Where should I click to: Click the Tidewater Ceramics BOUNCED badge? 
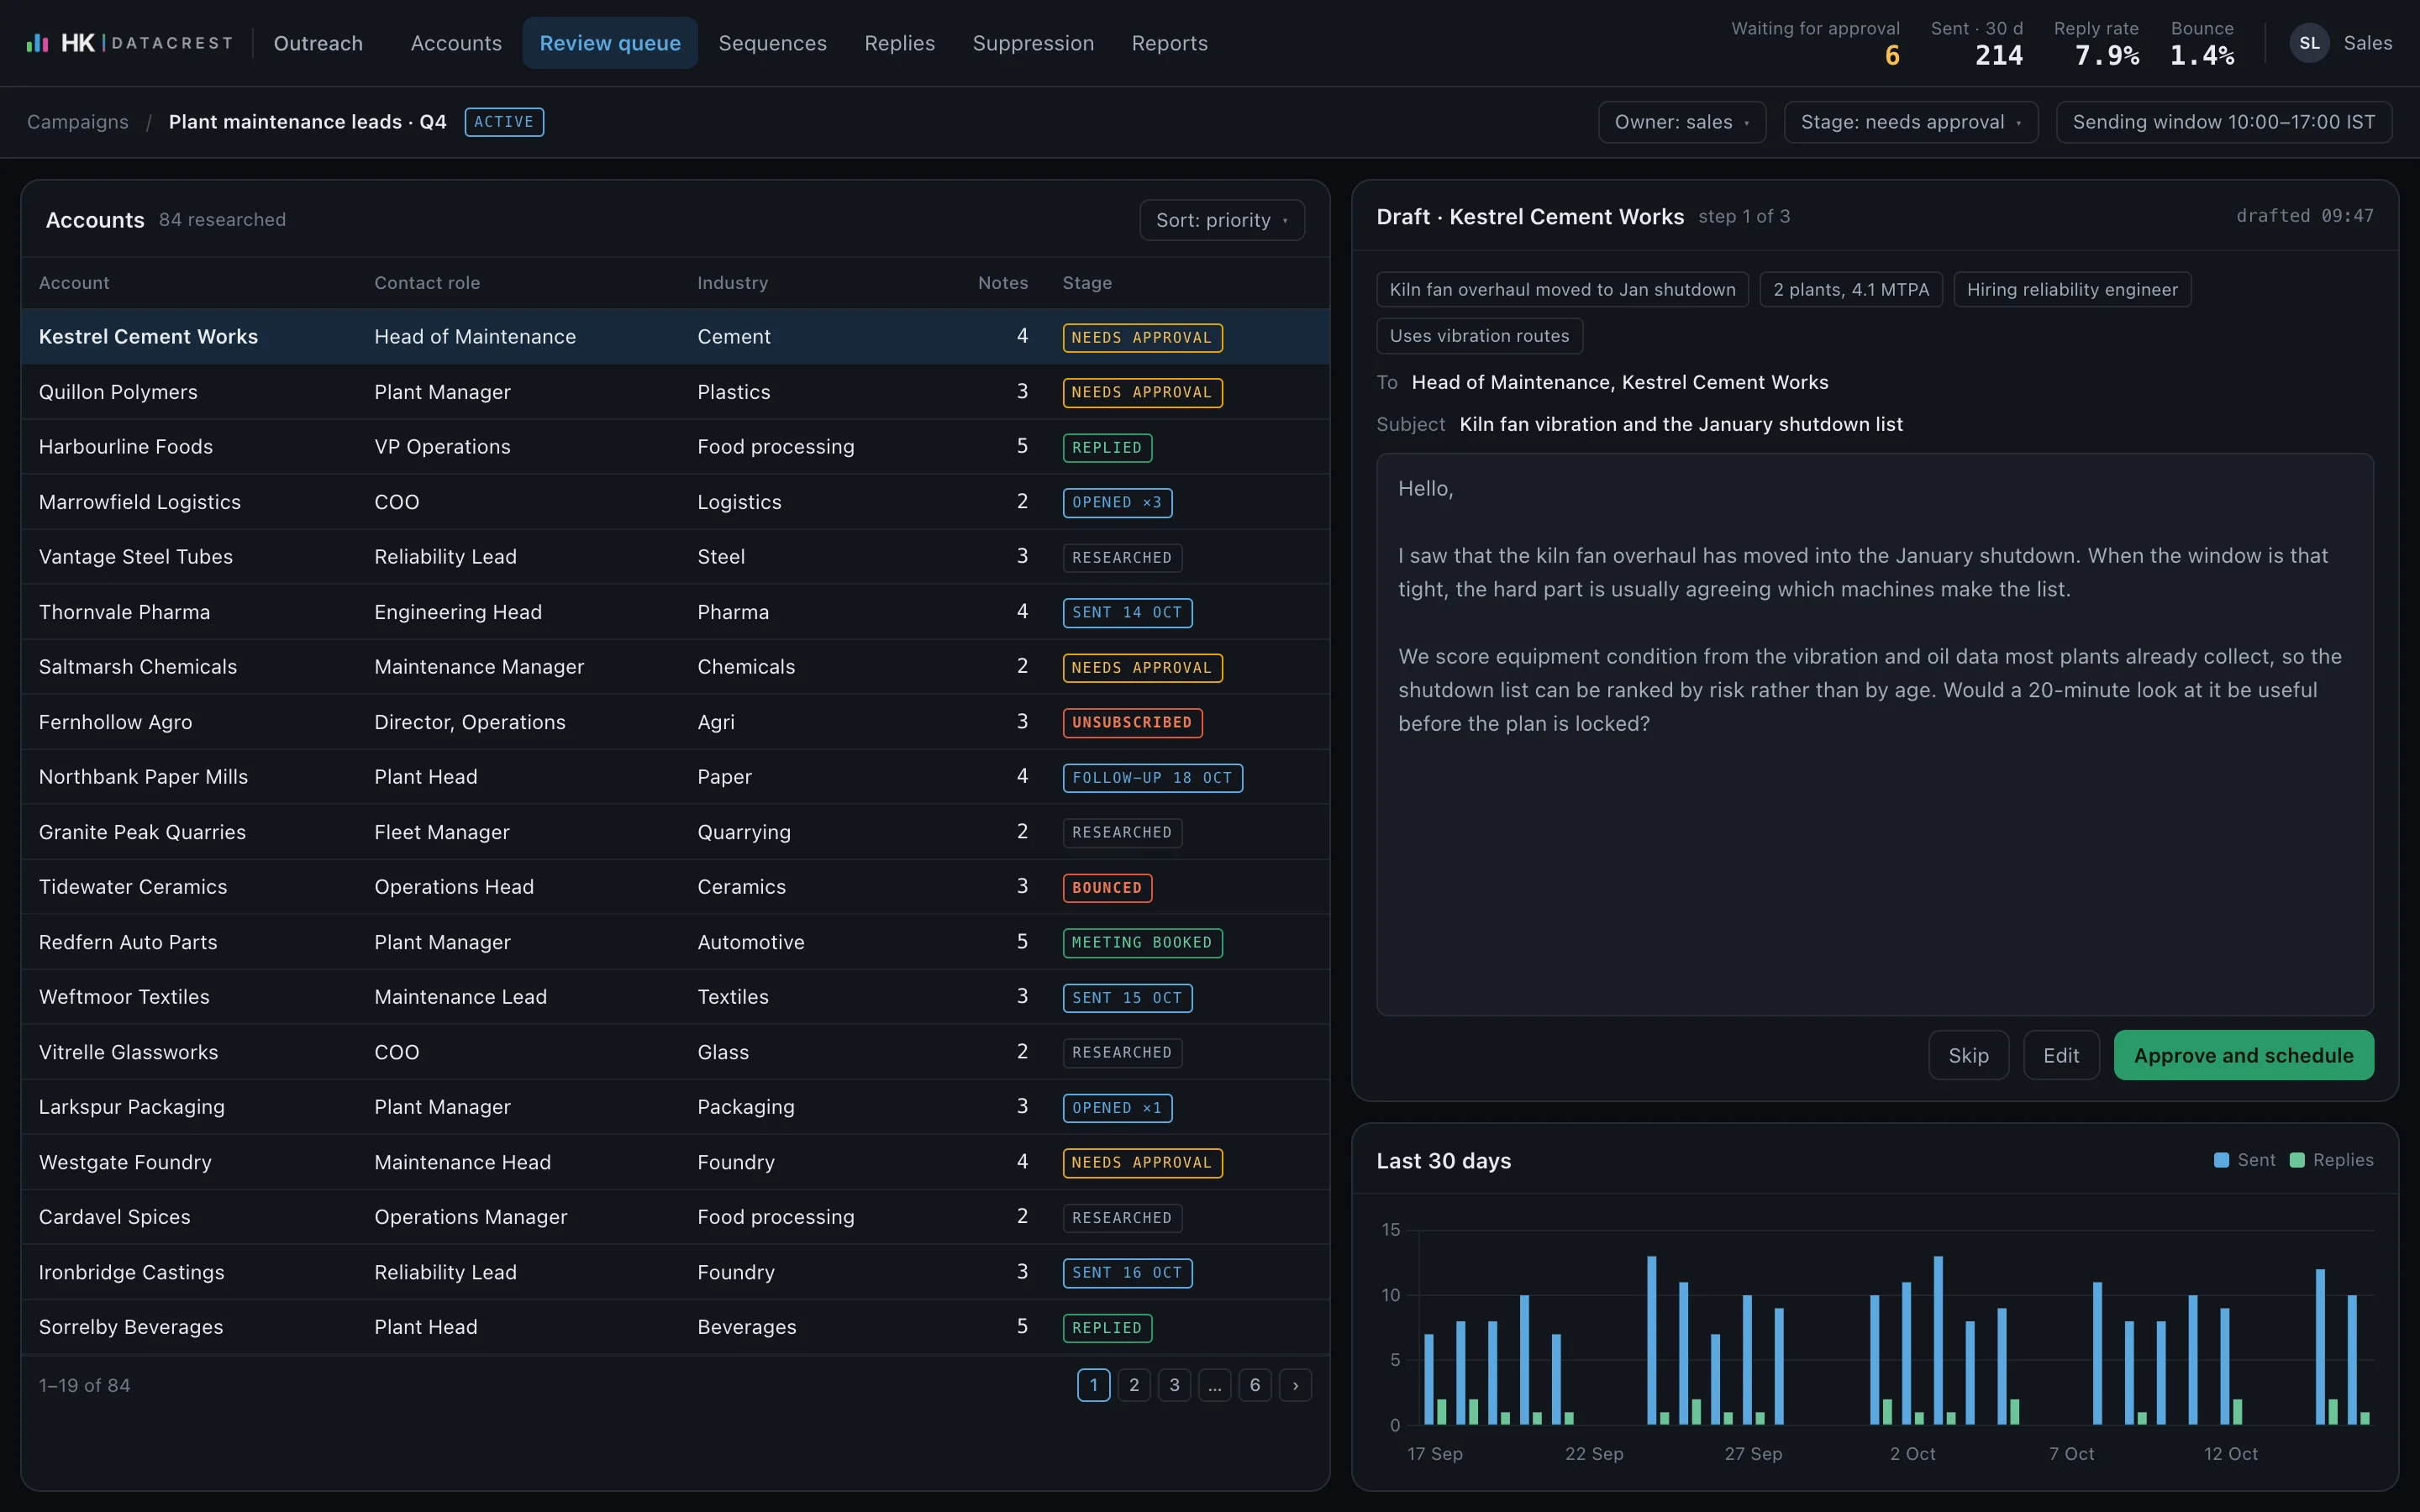click(1107, 887)
